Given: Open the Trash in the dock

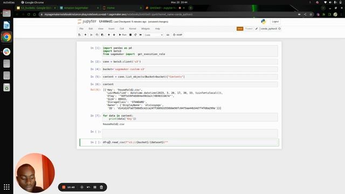Looking at the screenshot, I should pyautogui.click(x=6, y=87).
